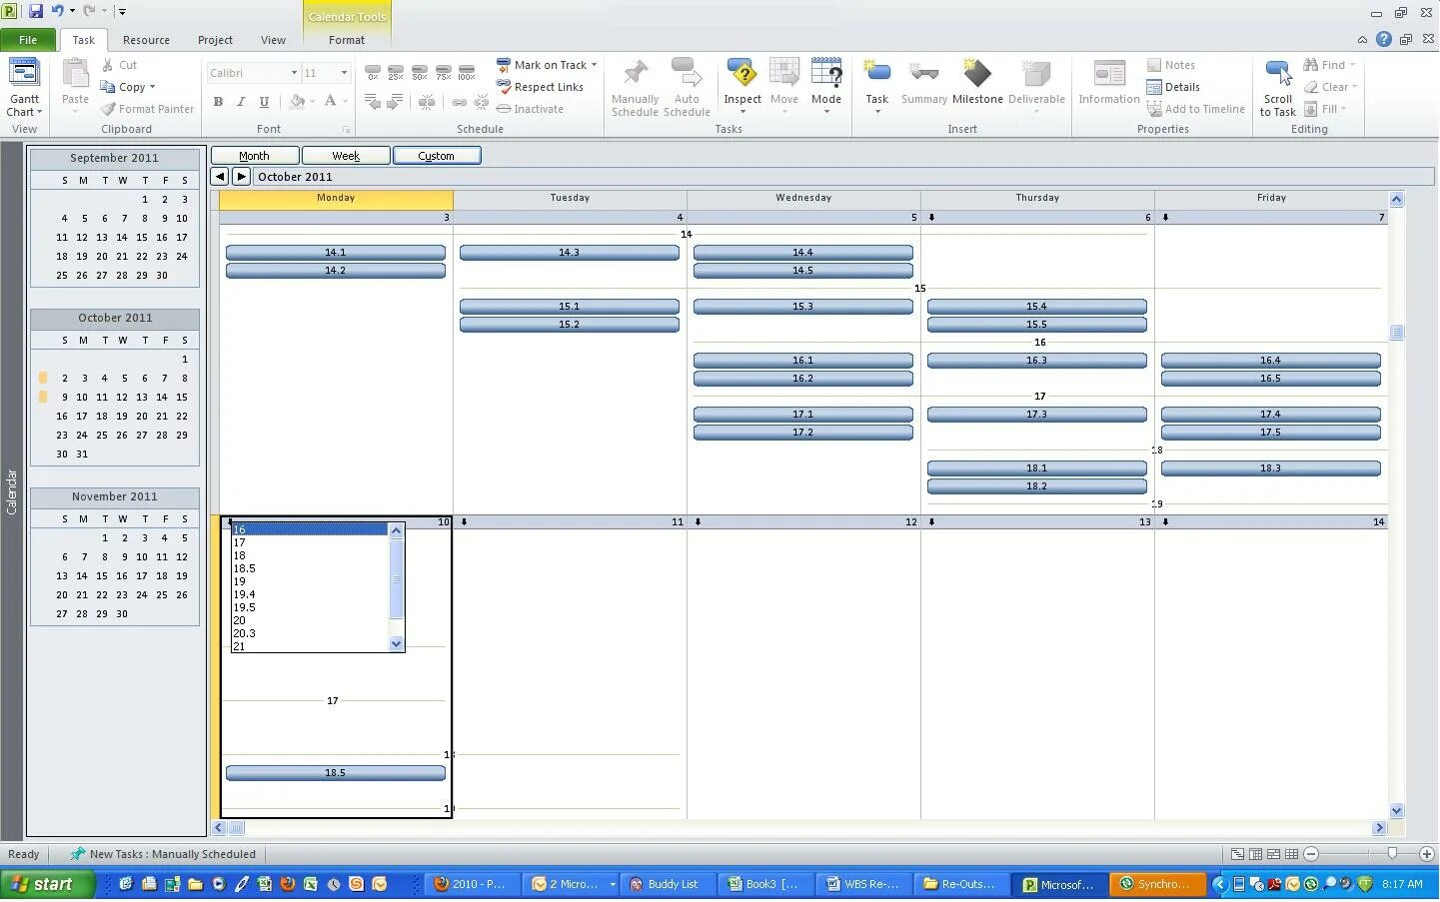Viewport: 1440px width, 902px height.
Task: Open the Inspect task tool
Action: [742, 85]
